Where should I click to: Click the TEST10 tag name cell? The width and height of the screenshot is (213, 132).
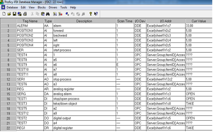tap(30, 70)
